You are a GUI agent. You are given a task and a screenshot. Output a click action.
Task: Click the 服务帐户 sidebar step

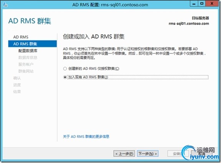(26, 65)
